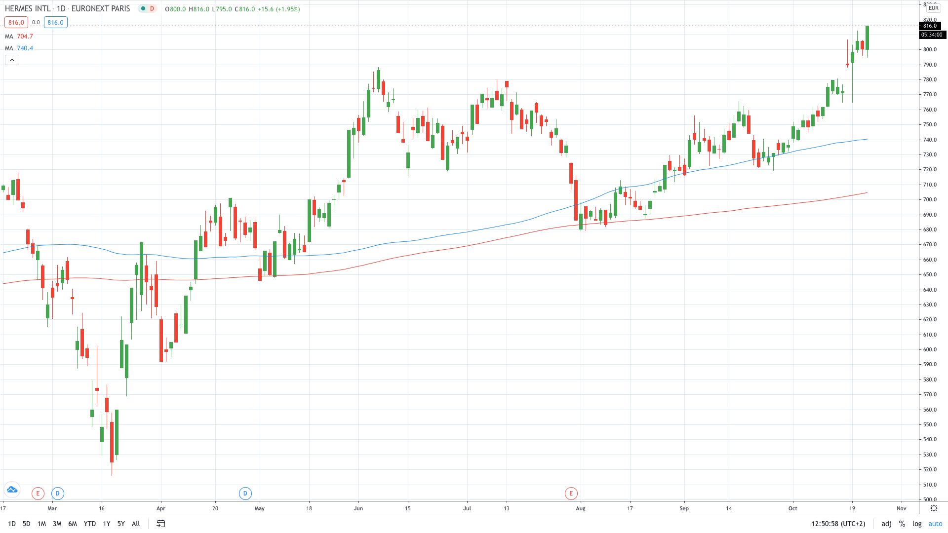Open the EUR currency selector
The image size is (948, 533).
pyautogui.click(x=933, y=8)
